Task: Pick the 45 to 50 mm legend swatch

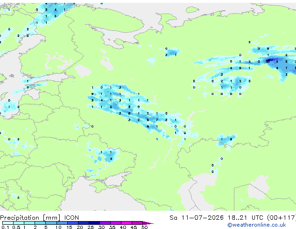Action: (x=137, y=223)
